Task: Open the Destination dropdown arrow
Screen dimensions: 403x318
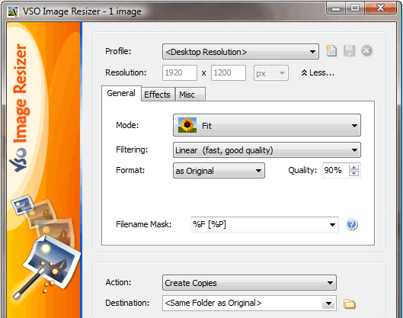Action: point(328,304)
